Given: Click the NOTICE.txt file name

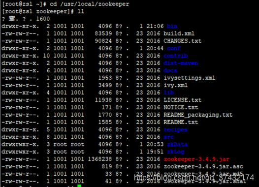Looking at the screenshot, I should 181,107.
